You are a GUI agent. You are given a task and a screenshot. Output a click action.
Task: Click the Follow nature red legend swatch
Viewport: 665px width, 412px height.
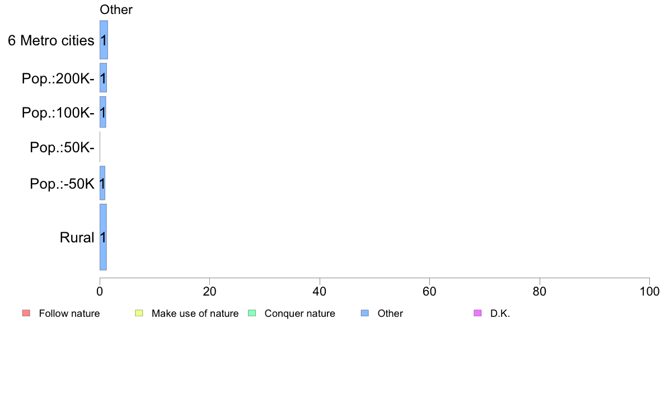point(26,313)
